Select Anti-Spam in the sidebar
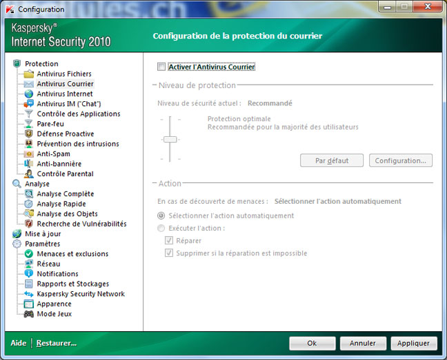Screen dimensions: 447x360 [x=53, y=153]
